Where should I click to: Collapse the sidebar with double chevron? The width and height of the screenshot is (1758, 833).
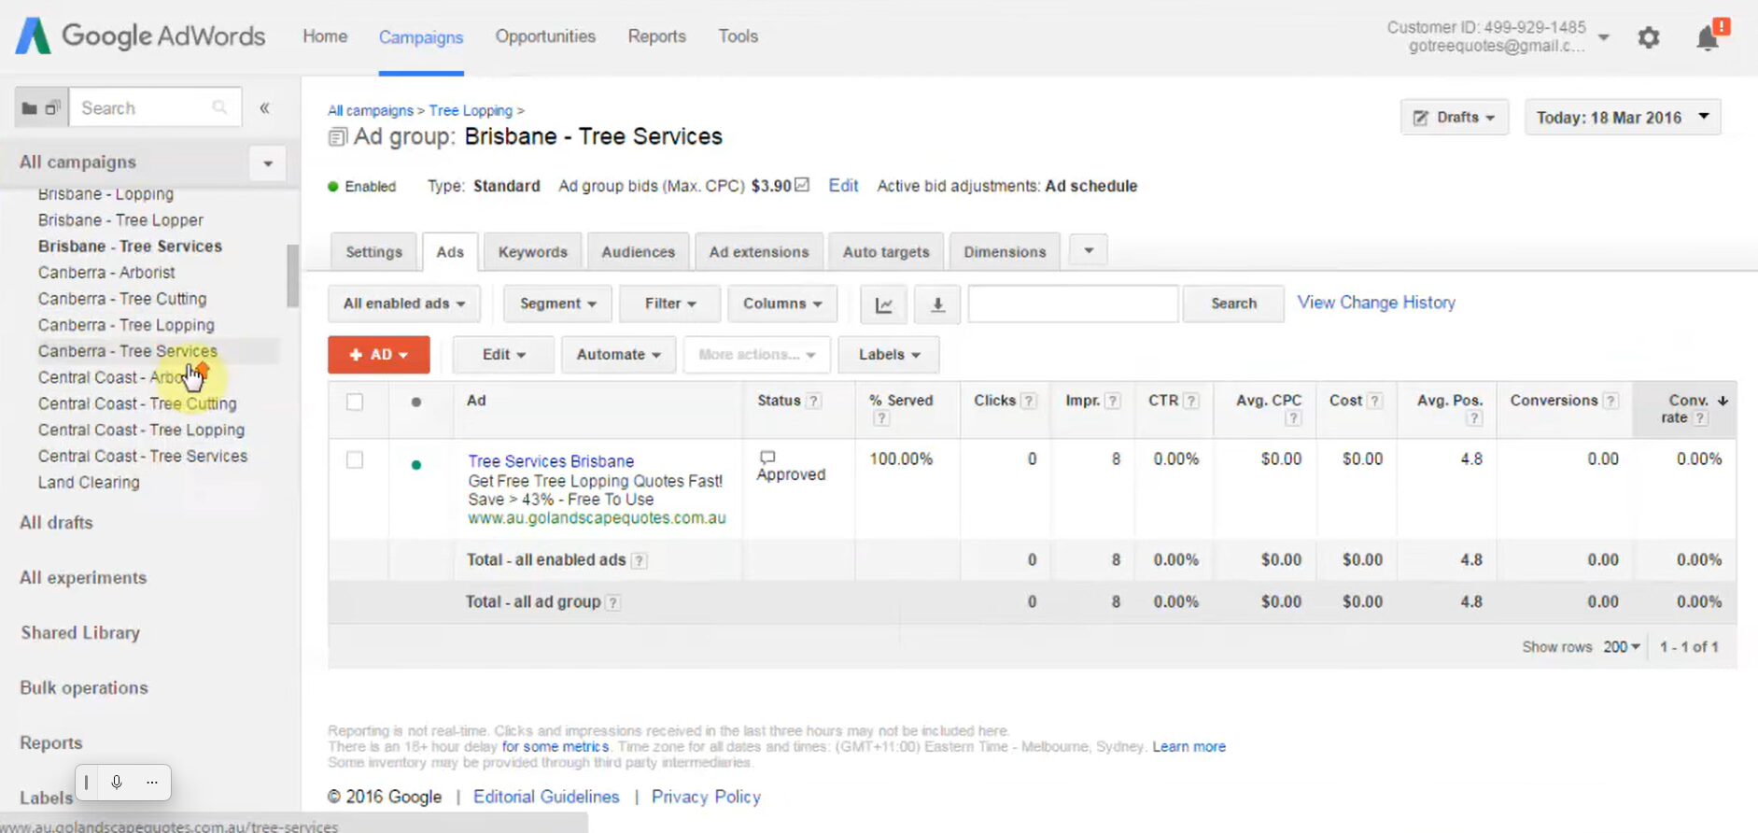[265, 107]
